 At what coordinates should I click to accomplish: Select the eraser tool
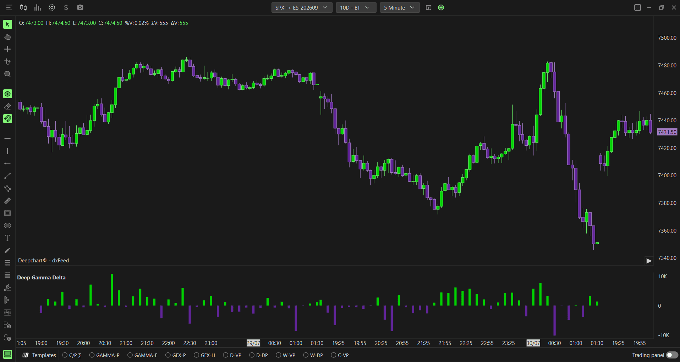7,106
